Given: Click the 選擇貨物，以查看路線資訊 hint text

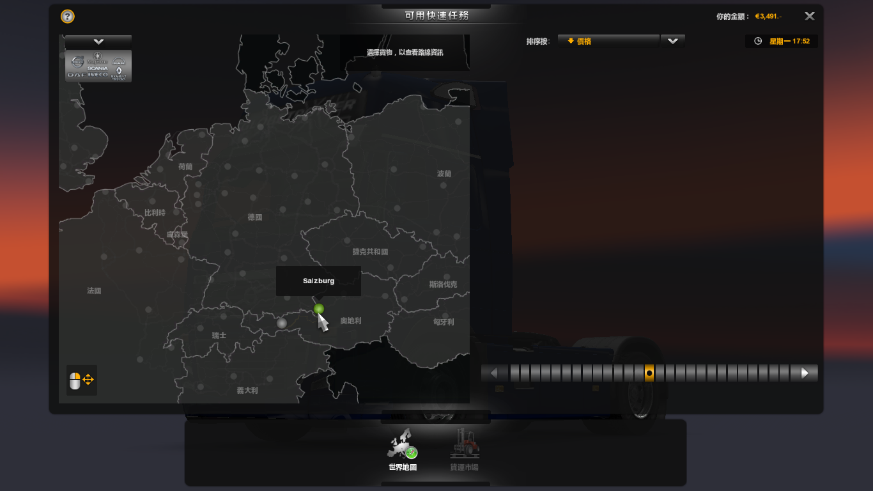Looking at the screenshot, I should [x=405, y=52].
